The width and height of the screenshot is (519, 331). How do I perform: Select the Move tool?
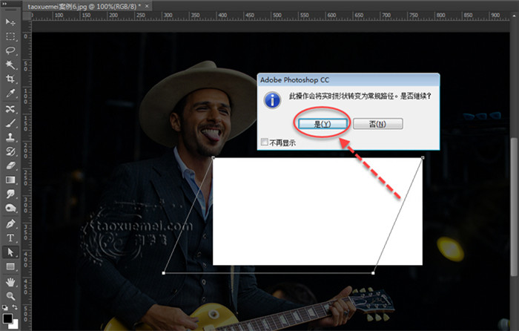[10, 22]
